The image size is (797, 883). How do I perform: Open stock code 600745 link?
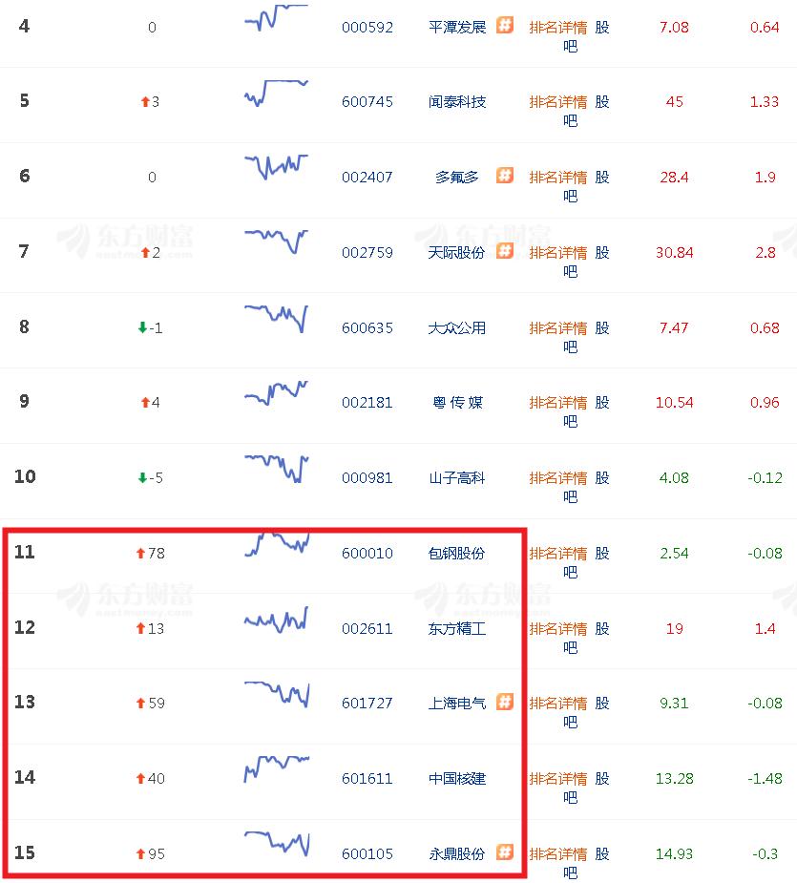(367, 102)
